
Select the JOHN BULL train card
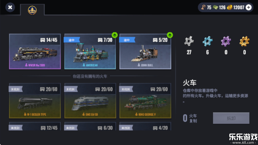coord(145,52)
